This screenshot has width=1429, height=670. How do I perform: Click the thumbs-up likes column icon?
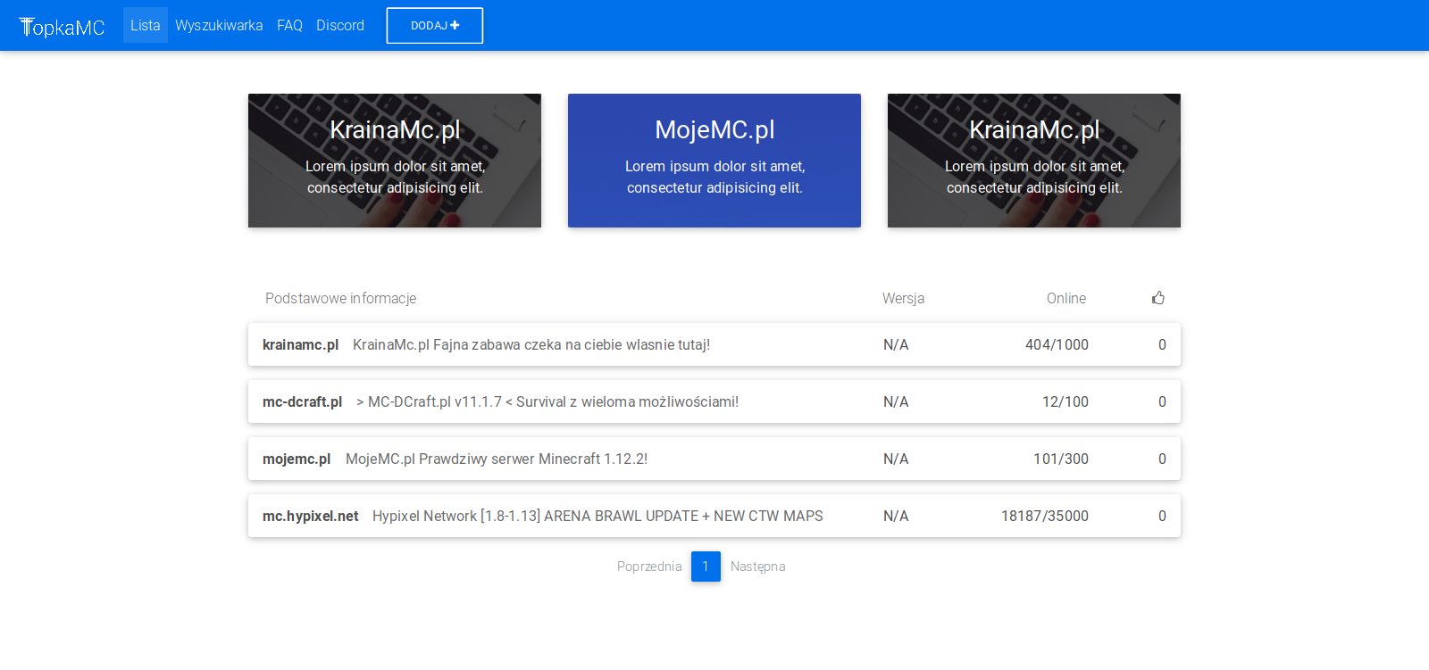click(x=1158, y=298)
